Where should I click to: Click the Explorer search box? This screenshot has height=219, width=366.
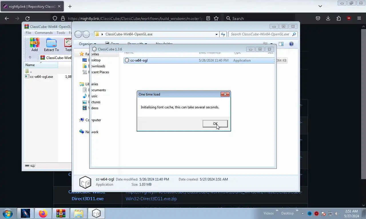tap(263, 34)
